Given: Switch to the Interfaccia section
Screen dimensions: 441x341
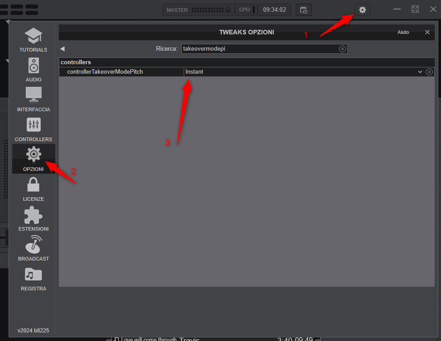Looking at the screenshot, I should click(x=33, y=99).
